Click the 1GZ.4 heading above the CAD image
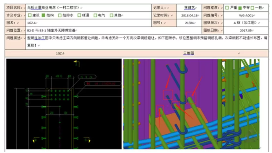Viewport: 272px width, 153px height. [60, 53]
